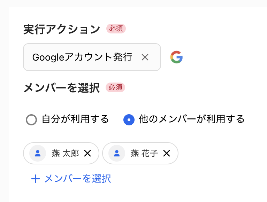Select the 自分が利用する radio button
Image resolution: width=267 pixels, height=202 pixels.
coord(31,120)
